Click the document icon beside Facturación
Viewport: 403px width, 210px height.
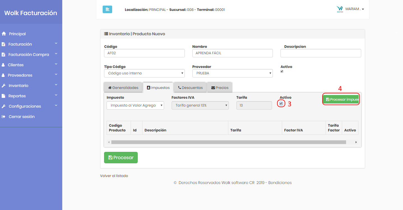[3, 44]
